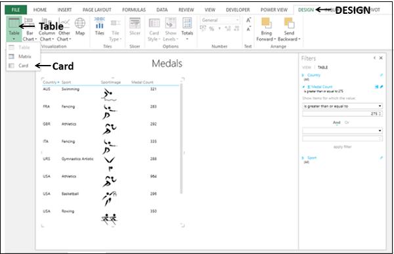Image resolution: width=394 pixels, height=254 pixels.
Task: Open Bar Chart visualization options
Action: (30, 30)
